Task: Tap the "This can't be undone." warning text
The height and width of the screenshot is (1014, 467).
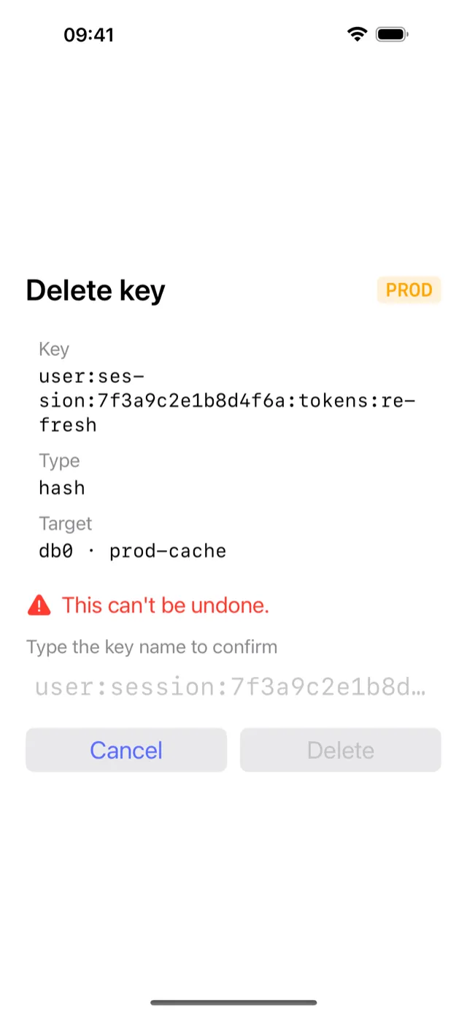Action: click(x=166, y=605)
